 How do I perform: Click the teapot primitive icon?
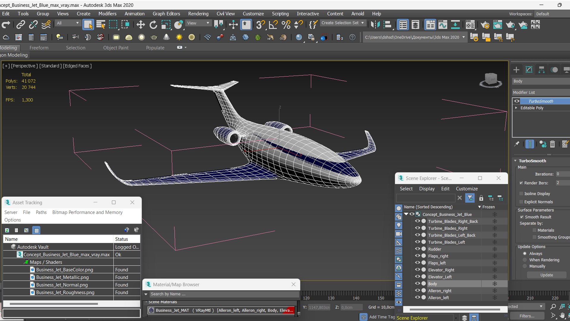coord(154,37)
